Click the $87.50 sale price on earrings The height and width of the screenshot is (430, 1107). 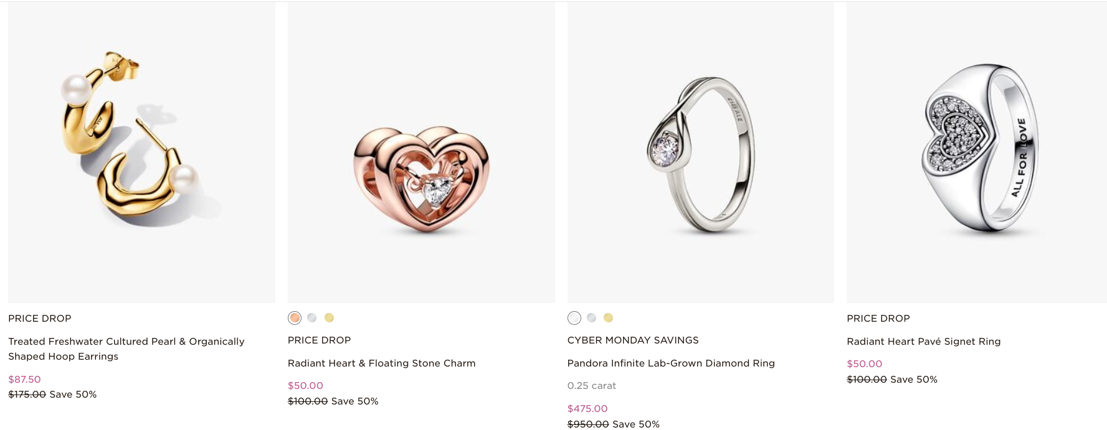[x=24, y=379]
